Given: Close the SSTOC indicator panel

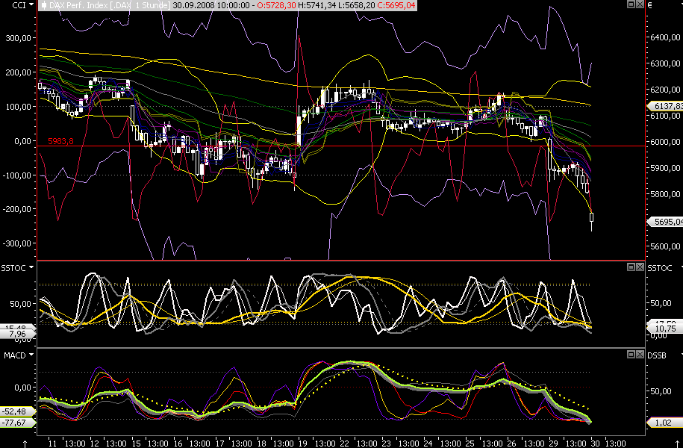Looking at the screenshot, I should (x=640, y=267).
